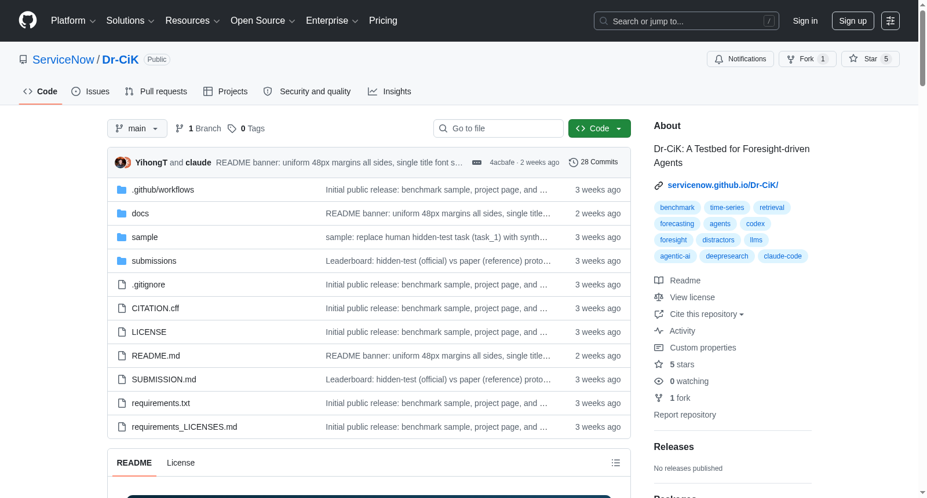Click the eye icon next to watching
Image resolution: width=927 pixels, height=498 pixels.
[659, 381]
